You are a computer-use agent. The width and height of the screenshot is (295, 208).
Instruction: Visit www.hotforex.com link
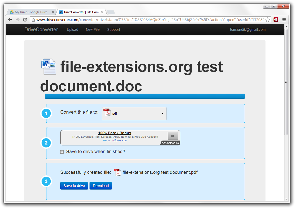pos(115,140)
